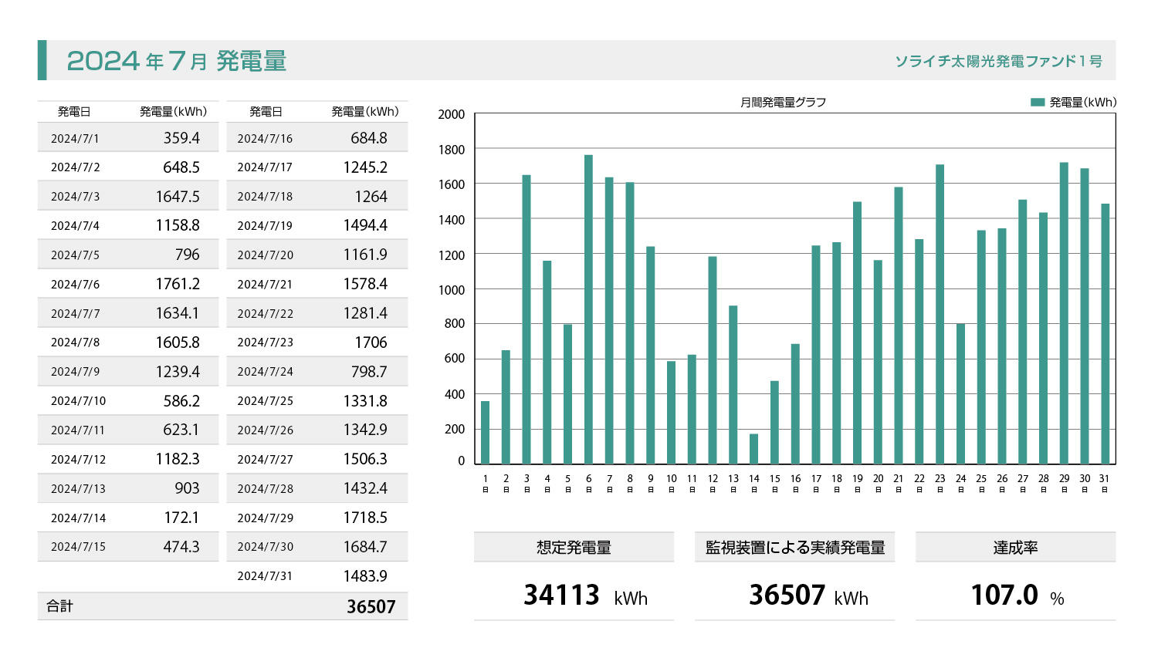
Task: Select date cell 2024/7/24
Action: (x=265, y=372)
